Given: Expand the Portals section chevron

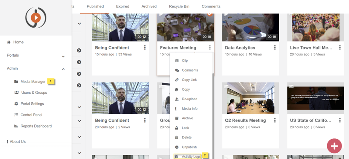Looking at the screenshot, I should [63, 56].
